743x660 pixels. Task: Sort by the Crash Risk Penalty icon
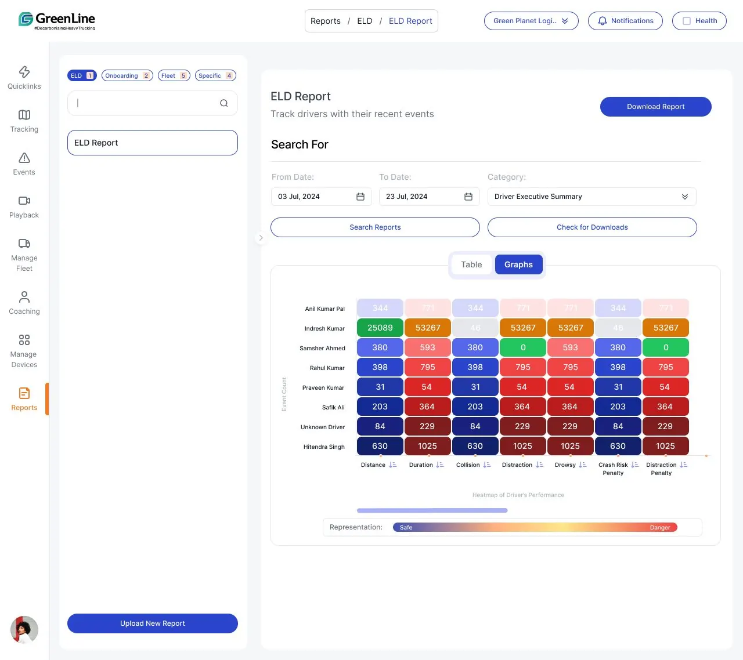635,465
